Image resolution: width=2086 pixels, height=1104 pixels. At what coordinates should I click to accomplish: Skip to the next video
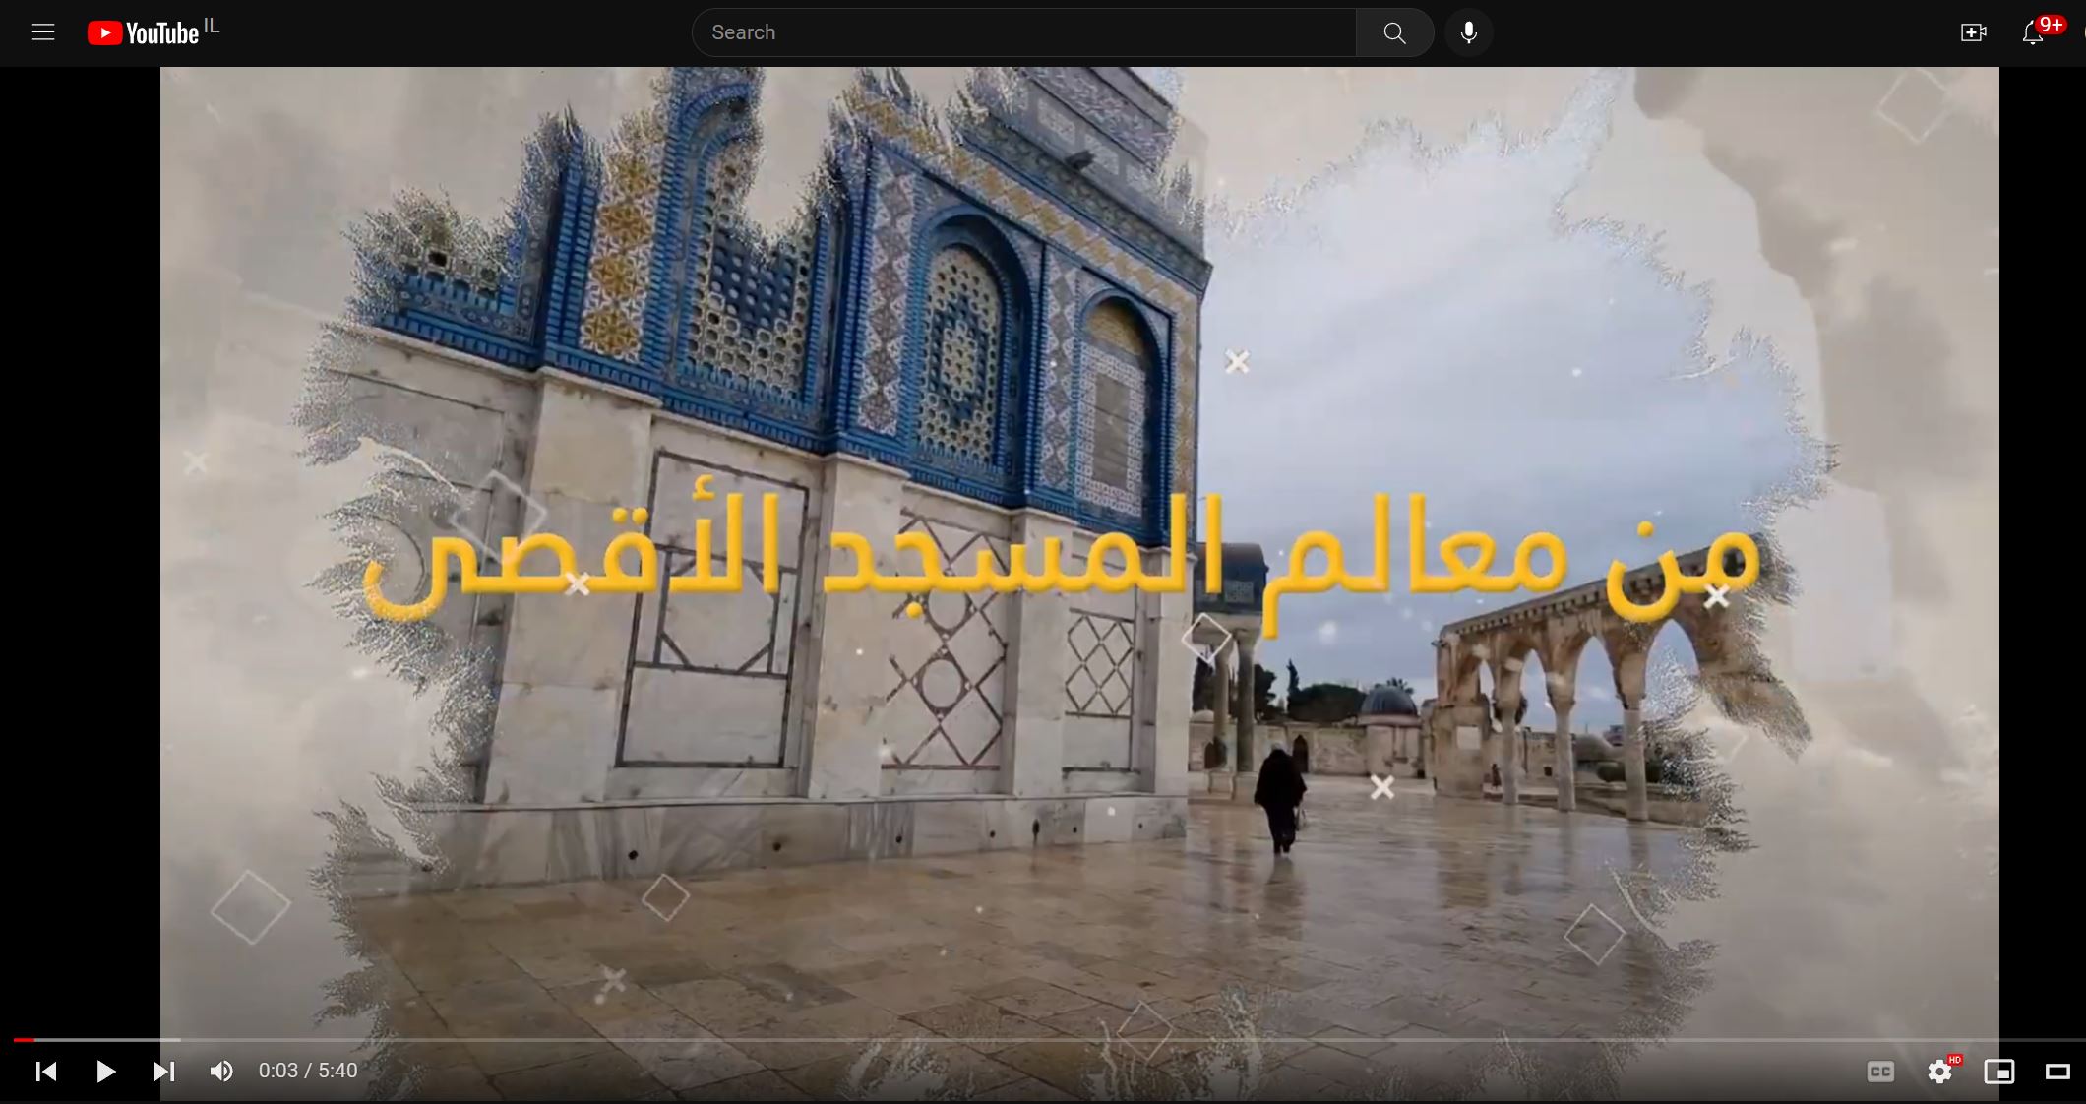[x=163, y=1072]
